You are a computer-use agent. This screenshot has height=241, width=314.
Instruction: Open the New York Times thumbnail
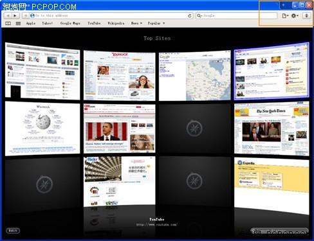click(272, 129)
